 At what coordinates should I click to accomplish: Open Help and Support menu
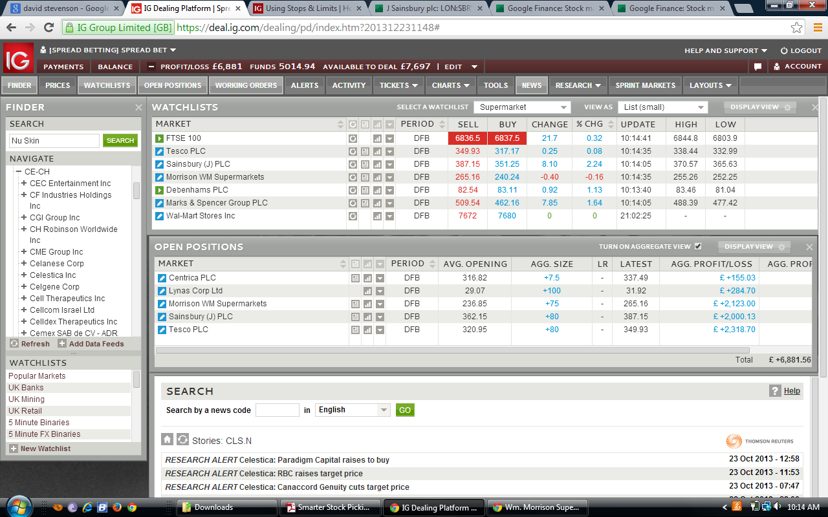(726, 50)
